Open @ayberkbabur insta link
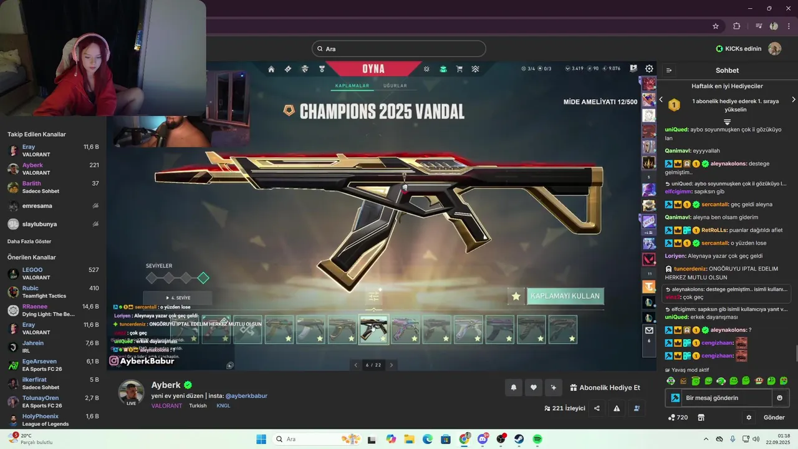The width and height of the screenshot is (798, 449). pyautogui.click(x=246, y=396)
